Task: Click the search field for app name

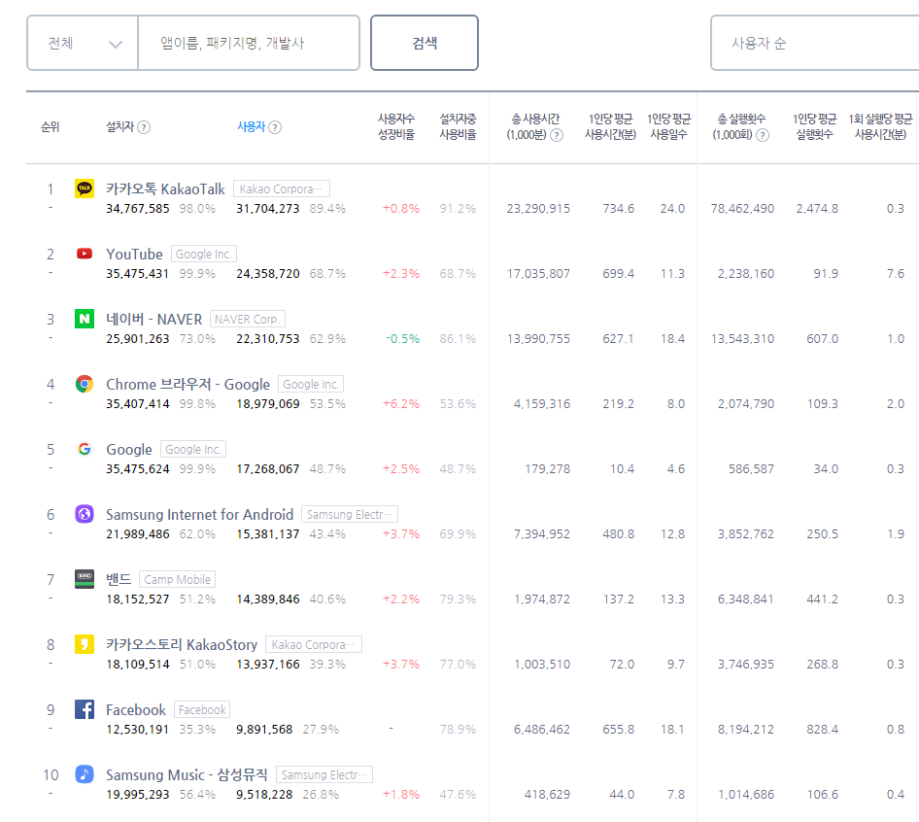Action: click(249, 43)
